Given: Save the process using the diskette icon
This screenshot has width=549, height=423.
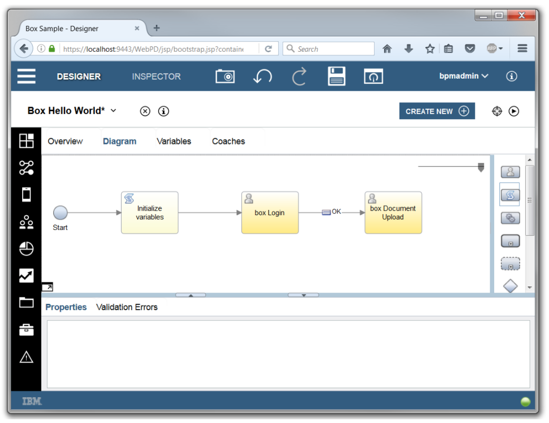Looking at the screenshot, I should [x=336, y=75].
